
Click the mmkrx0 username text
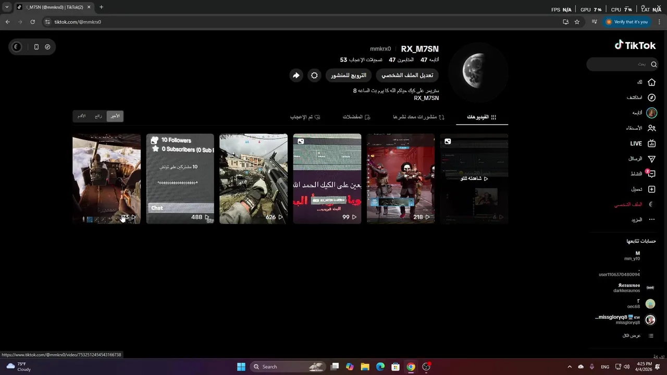[x=380, y=49]
